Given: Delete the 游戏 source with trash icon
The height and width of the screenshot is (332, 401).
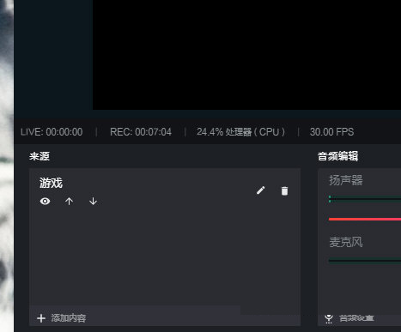Looking at the screenshot, I should click(284, 191).
